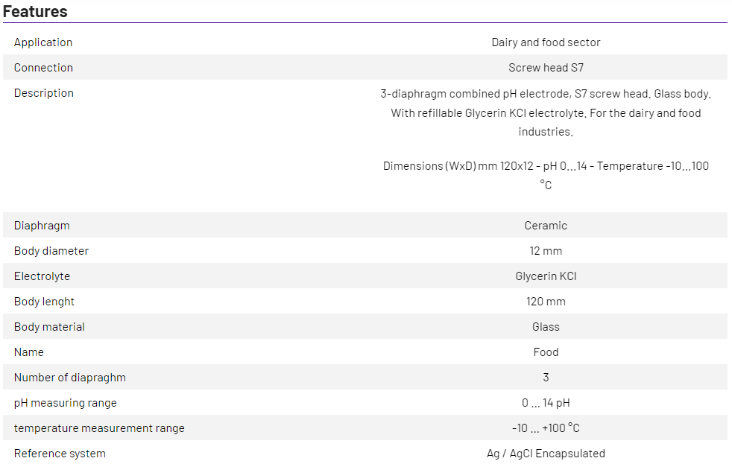This screenshot has height=464, width=732.
Task: Click the "Number of diapraghm" label
Action: point(70,378)
